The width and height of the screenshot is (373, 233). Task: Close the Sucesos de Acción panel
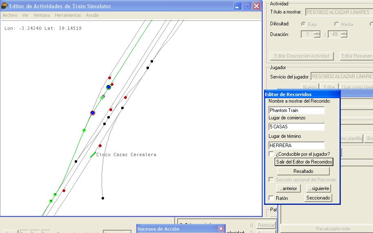coord(221,229)
